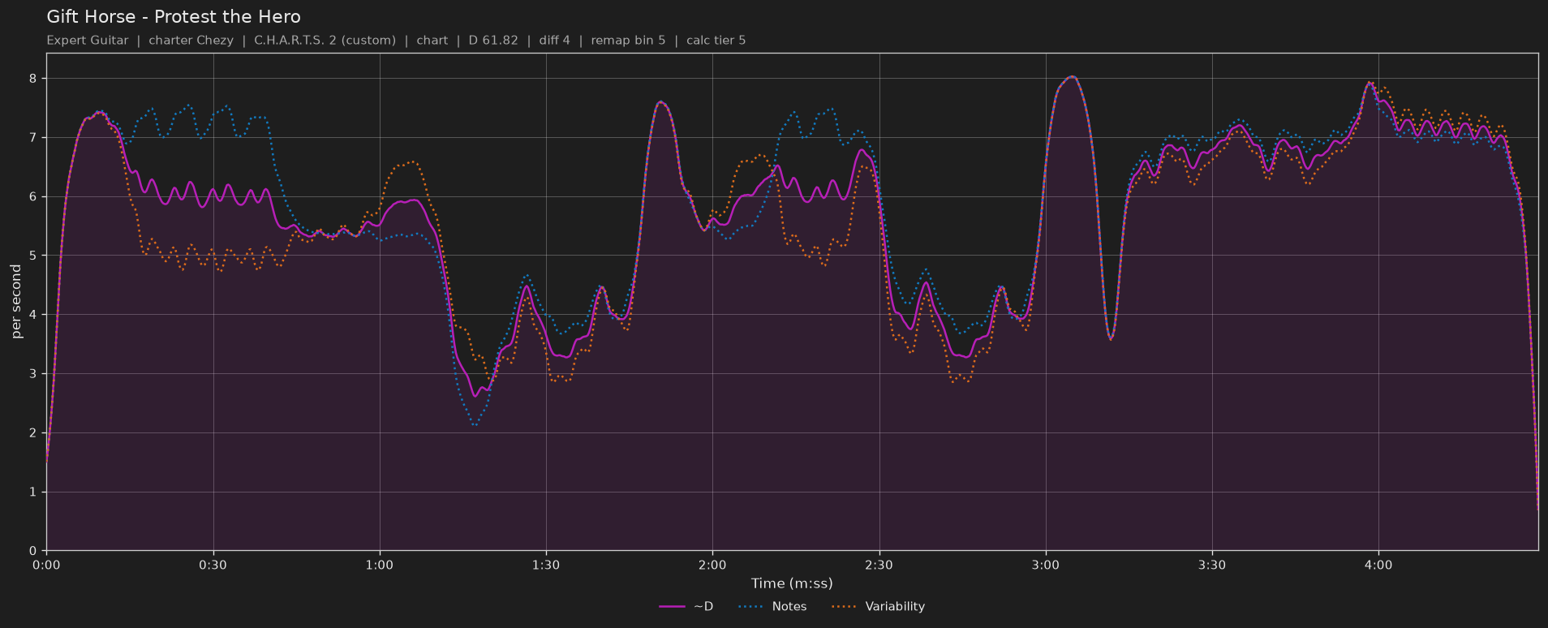Click the 'D 61.82' value
Viewport: 1548px width, 628px height.
point(493,41)
